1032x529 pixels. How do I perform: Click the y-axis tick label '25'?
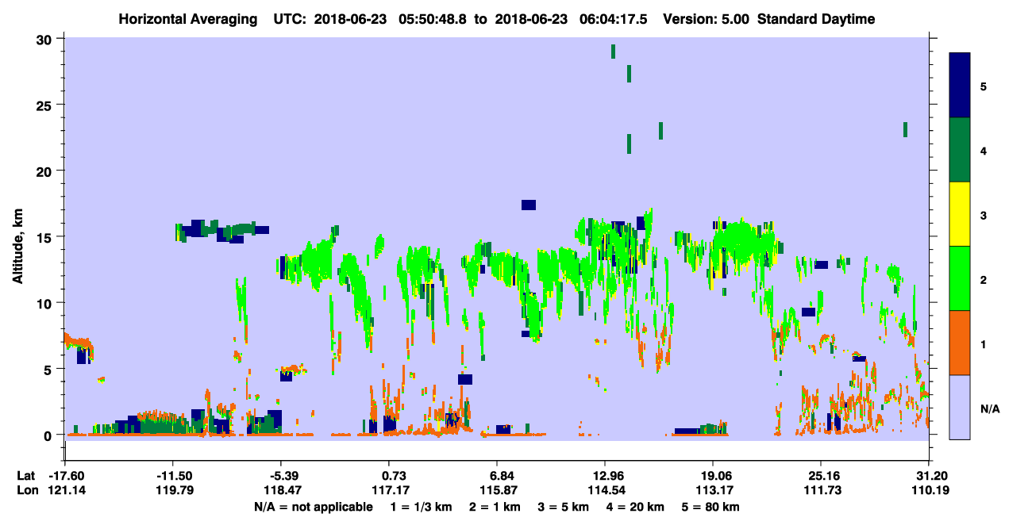pos(46,105)
